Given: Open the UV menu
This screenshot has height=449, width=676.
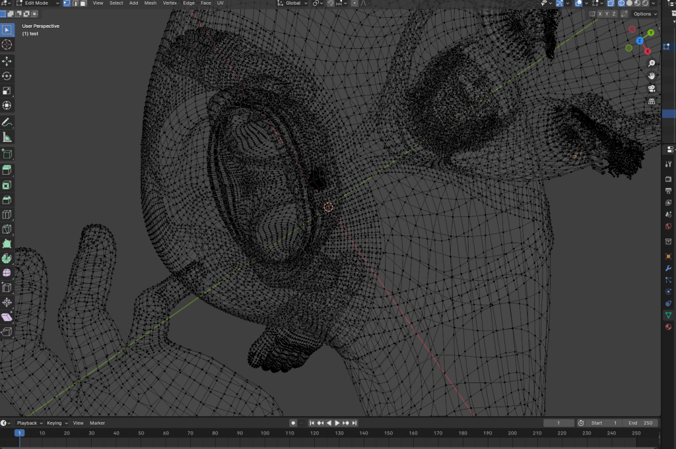Looking at the screenshot, I should pyautogui.click(x=220, y=3).
